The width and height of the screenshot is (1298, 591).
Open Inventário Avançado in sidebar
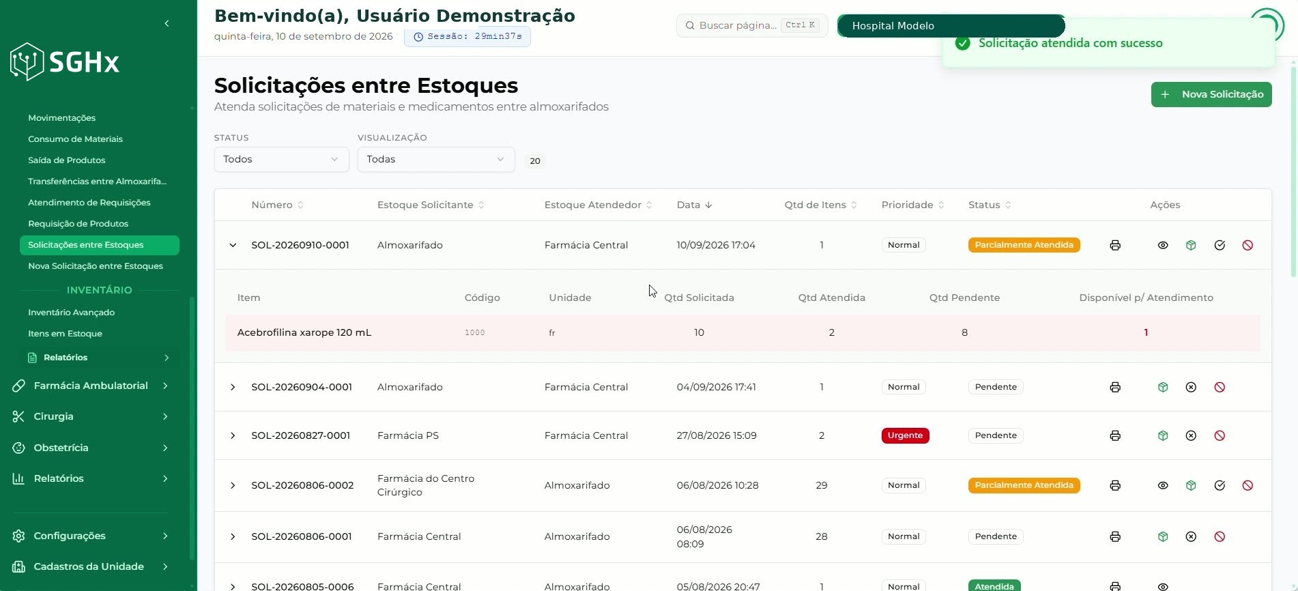71,313
